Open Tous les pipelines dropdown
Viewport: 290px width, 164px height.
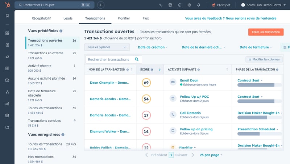pyautogui.click(x=107, y=47)
